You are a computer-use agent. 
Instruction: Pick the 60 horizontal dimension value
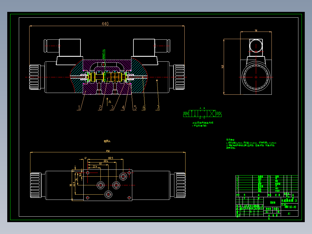click(x=100, y=164)
